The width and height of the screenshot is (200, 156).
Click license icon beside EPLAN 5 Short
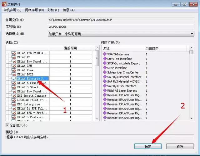[14, 87]
